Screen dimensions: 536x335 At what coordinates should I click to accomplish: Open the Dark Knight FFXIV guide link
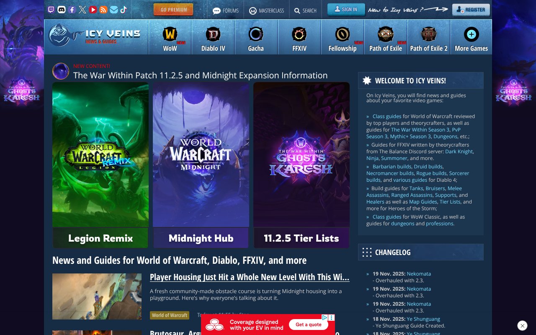[x=459, y=151]
